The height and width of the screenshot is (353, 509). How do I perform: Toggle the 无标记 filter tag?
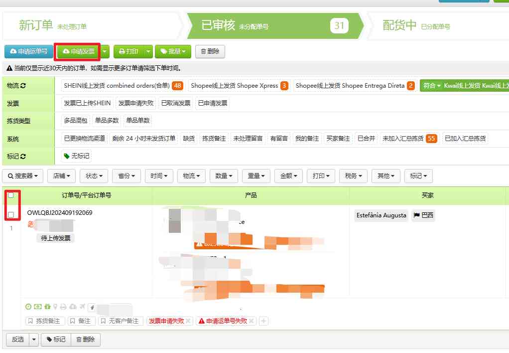coord(76,156)
